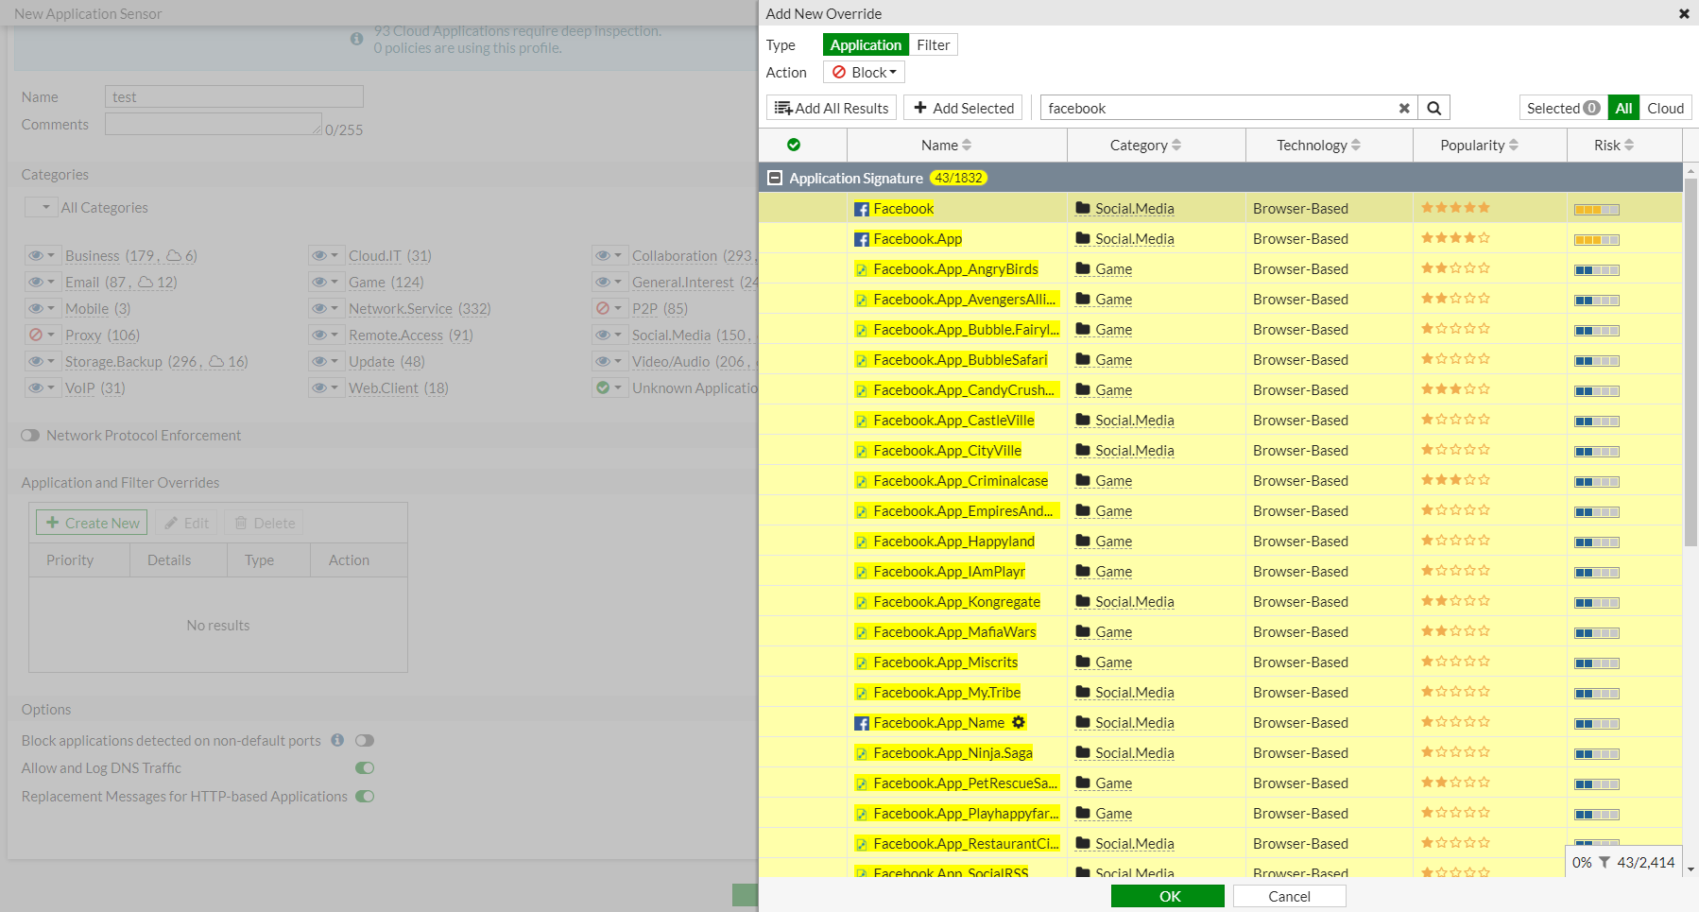The height and width of the screenshot is (912, 1699).
Task: Toggle Allow and Log DNS Traffic switch
Action: pos(365,767)
